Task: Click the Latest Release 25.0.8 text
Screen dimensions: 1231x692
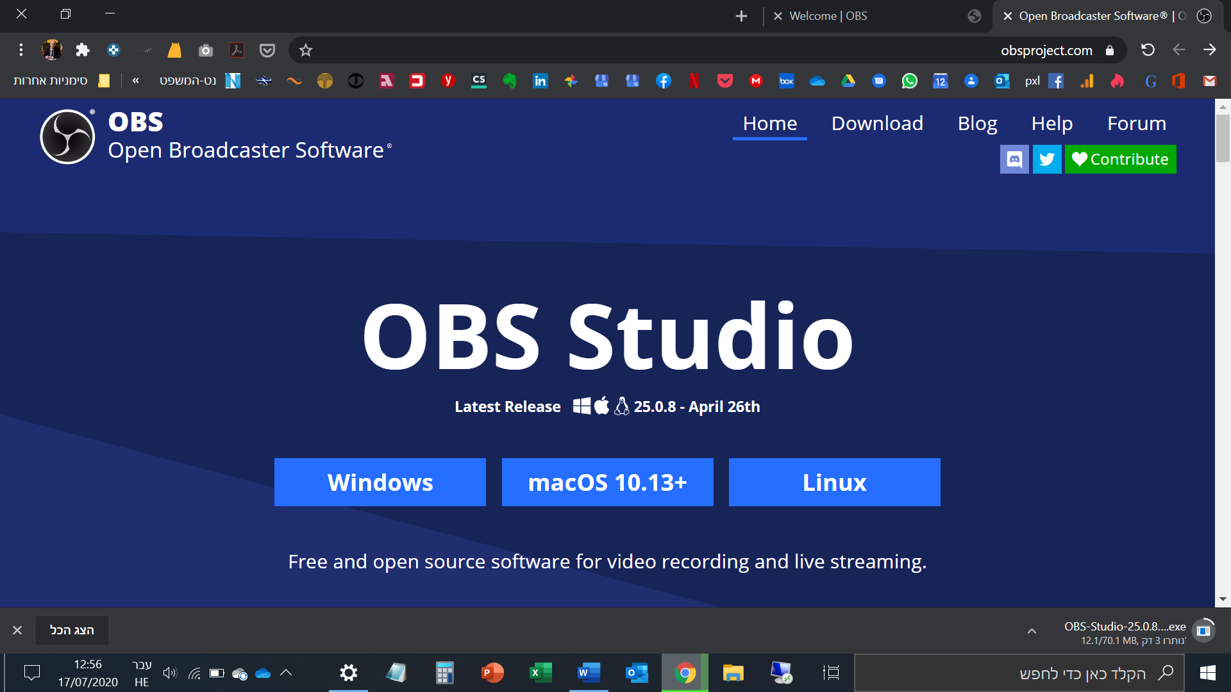Action: click(607, 406)
